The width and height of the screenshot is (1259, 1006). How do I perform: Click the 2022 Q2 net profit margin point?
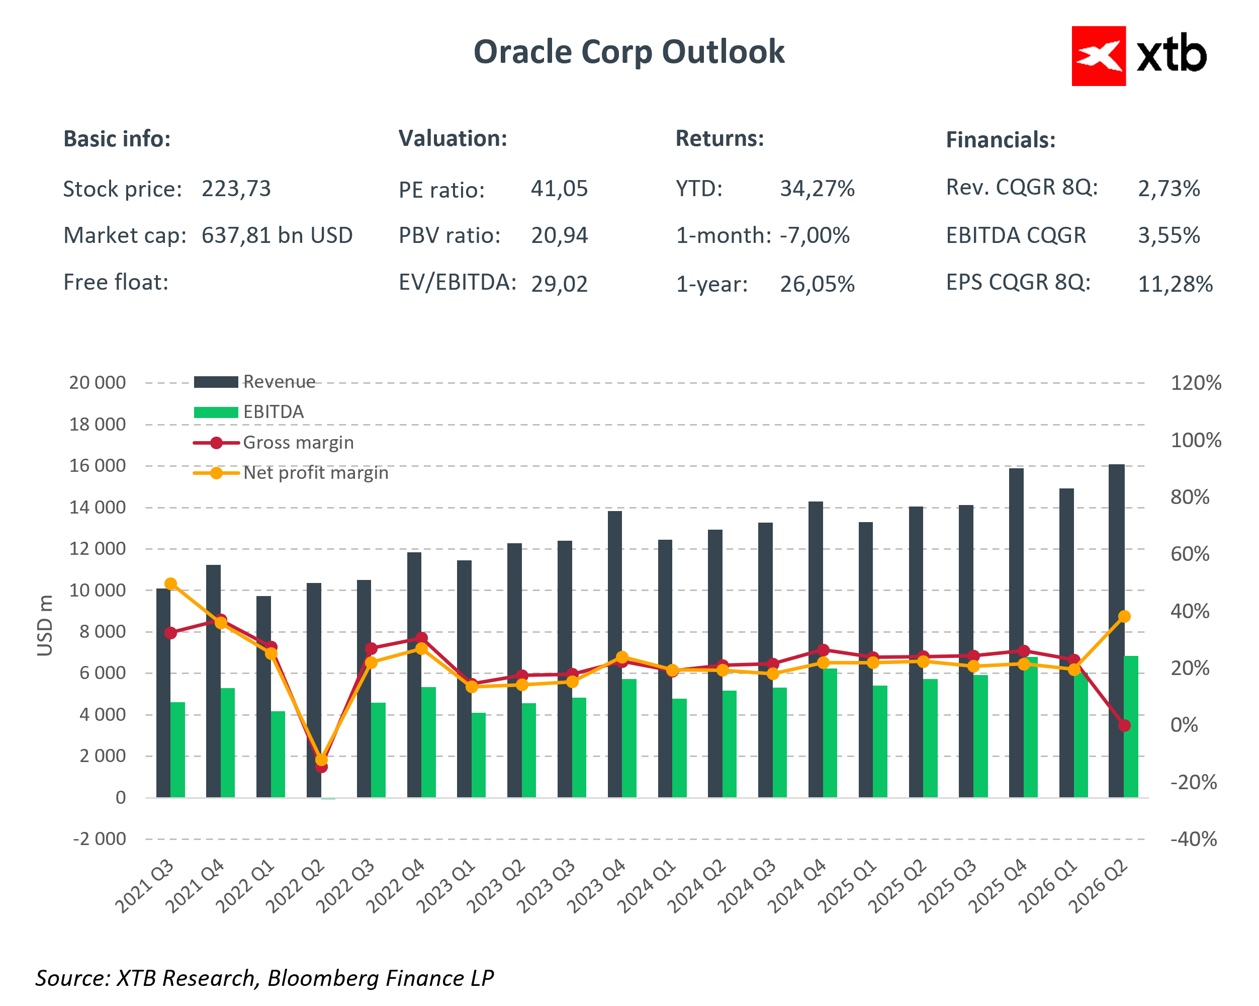(321, 760)
